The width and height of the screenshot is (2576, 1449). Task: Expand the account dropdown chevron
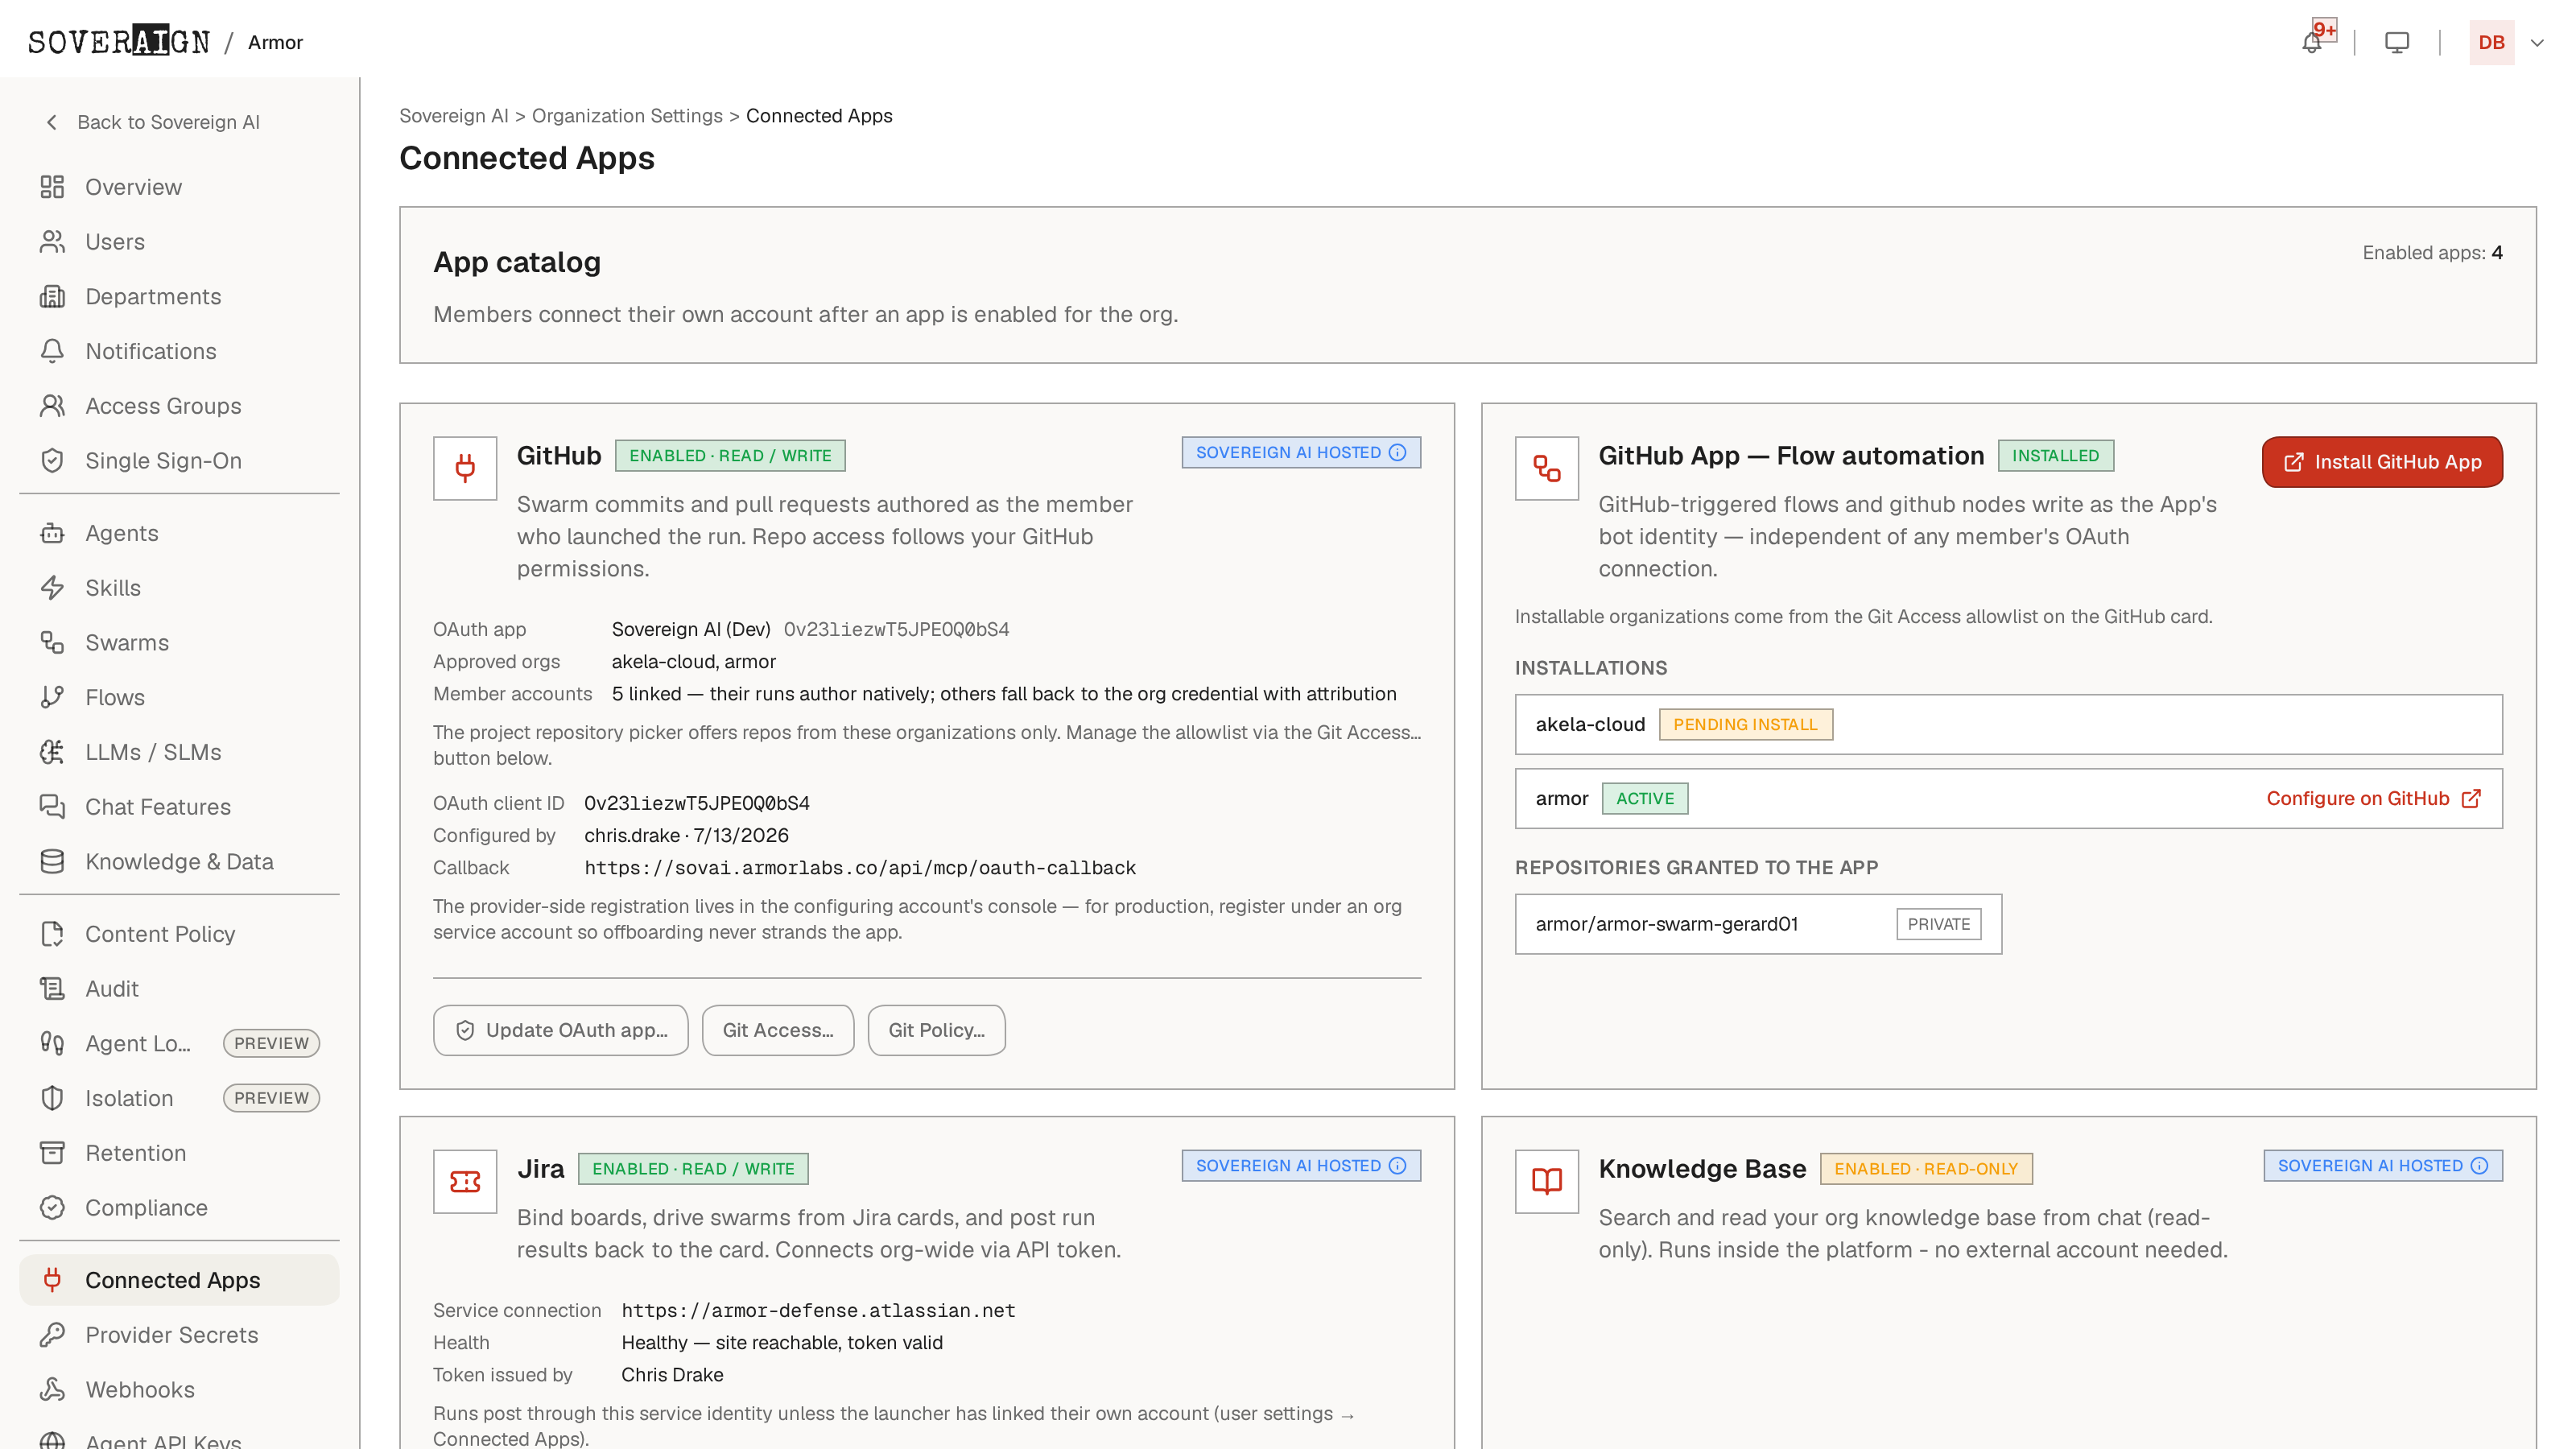(2537, 43)
